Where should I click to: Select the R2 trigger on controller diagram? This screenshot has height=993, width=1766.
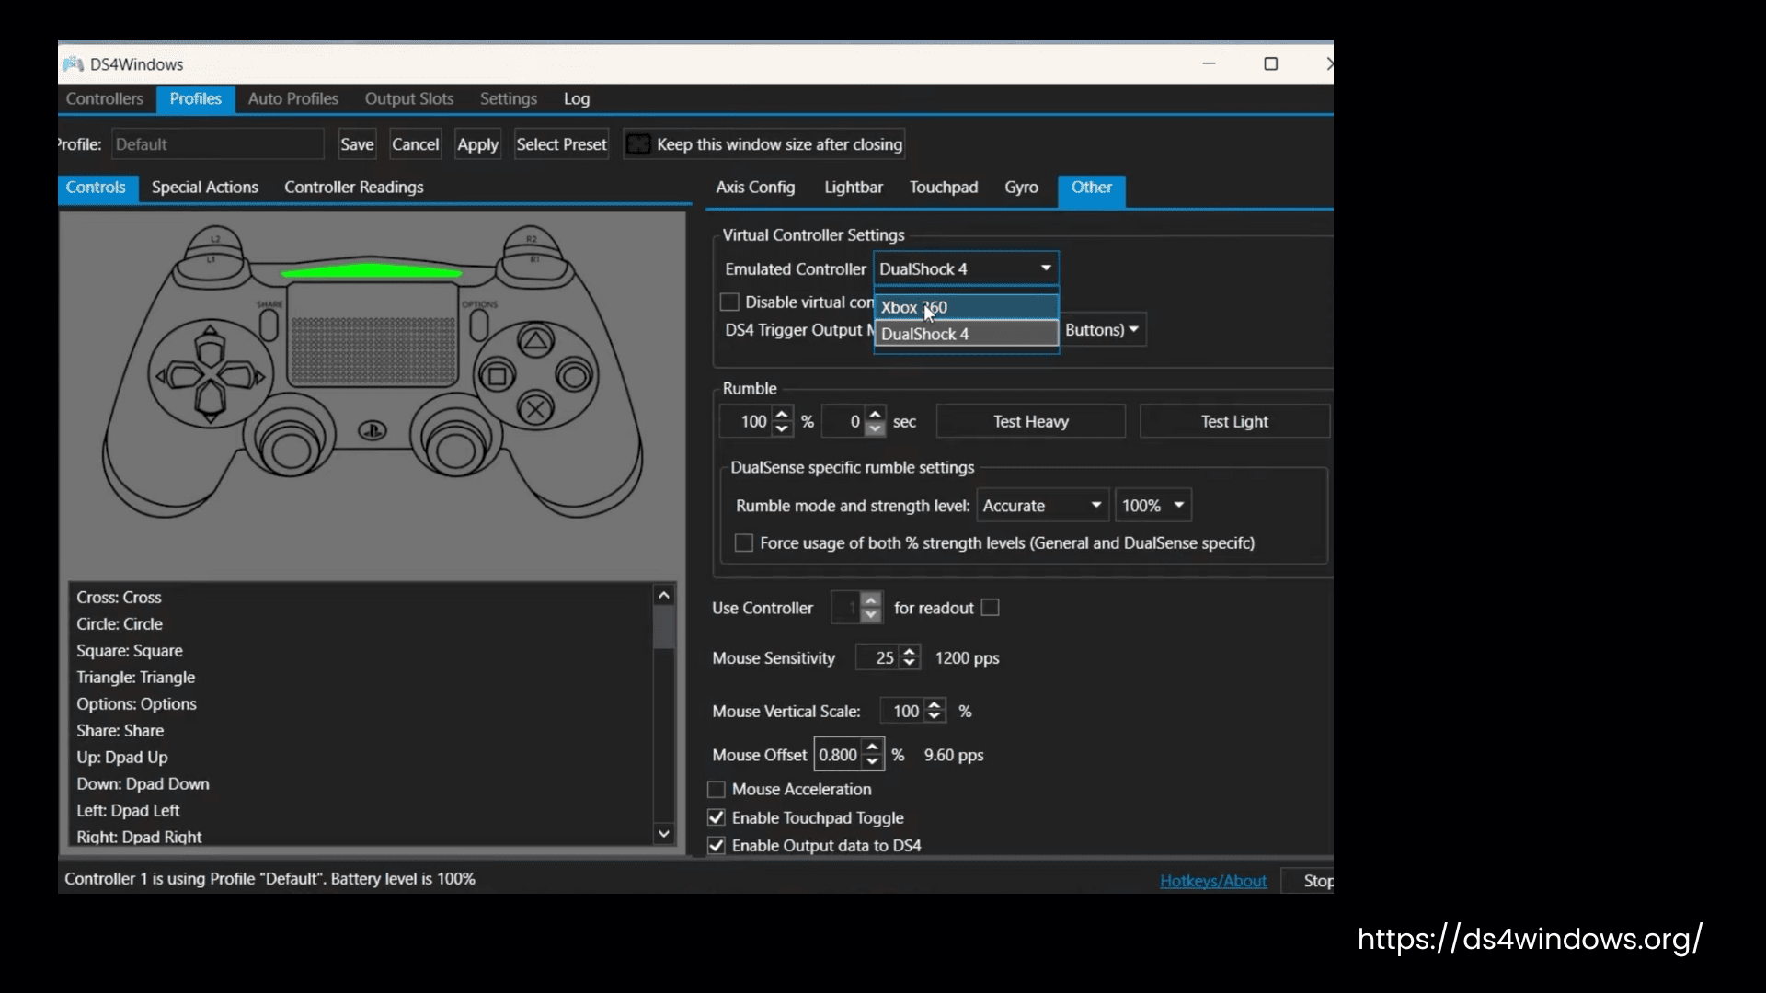(531, 238)
